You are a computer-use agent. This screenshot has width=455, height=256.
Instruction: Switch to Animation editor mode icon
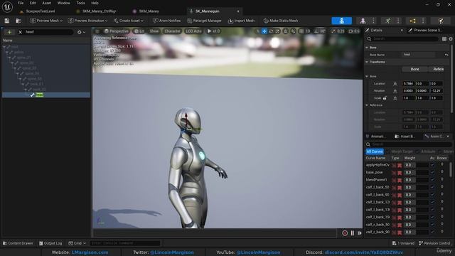(388, 21)
